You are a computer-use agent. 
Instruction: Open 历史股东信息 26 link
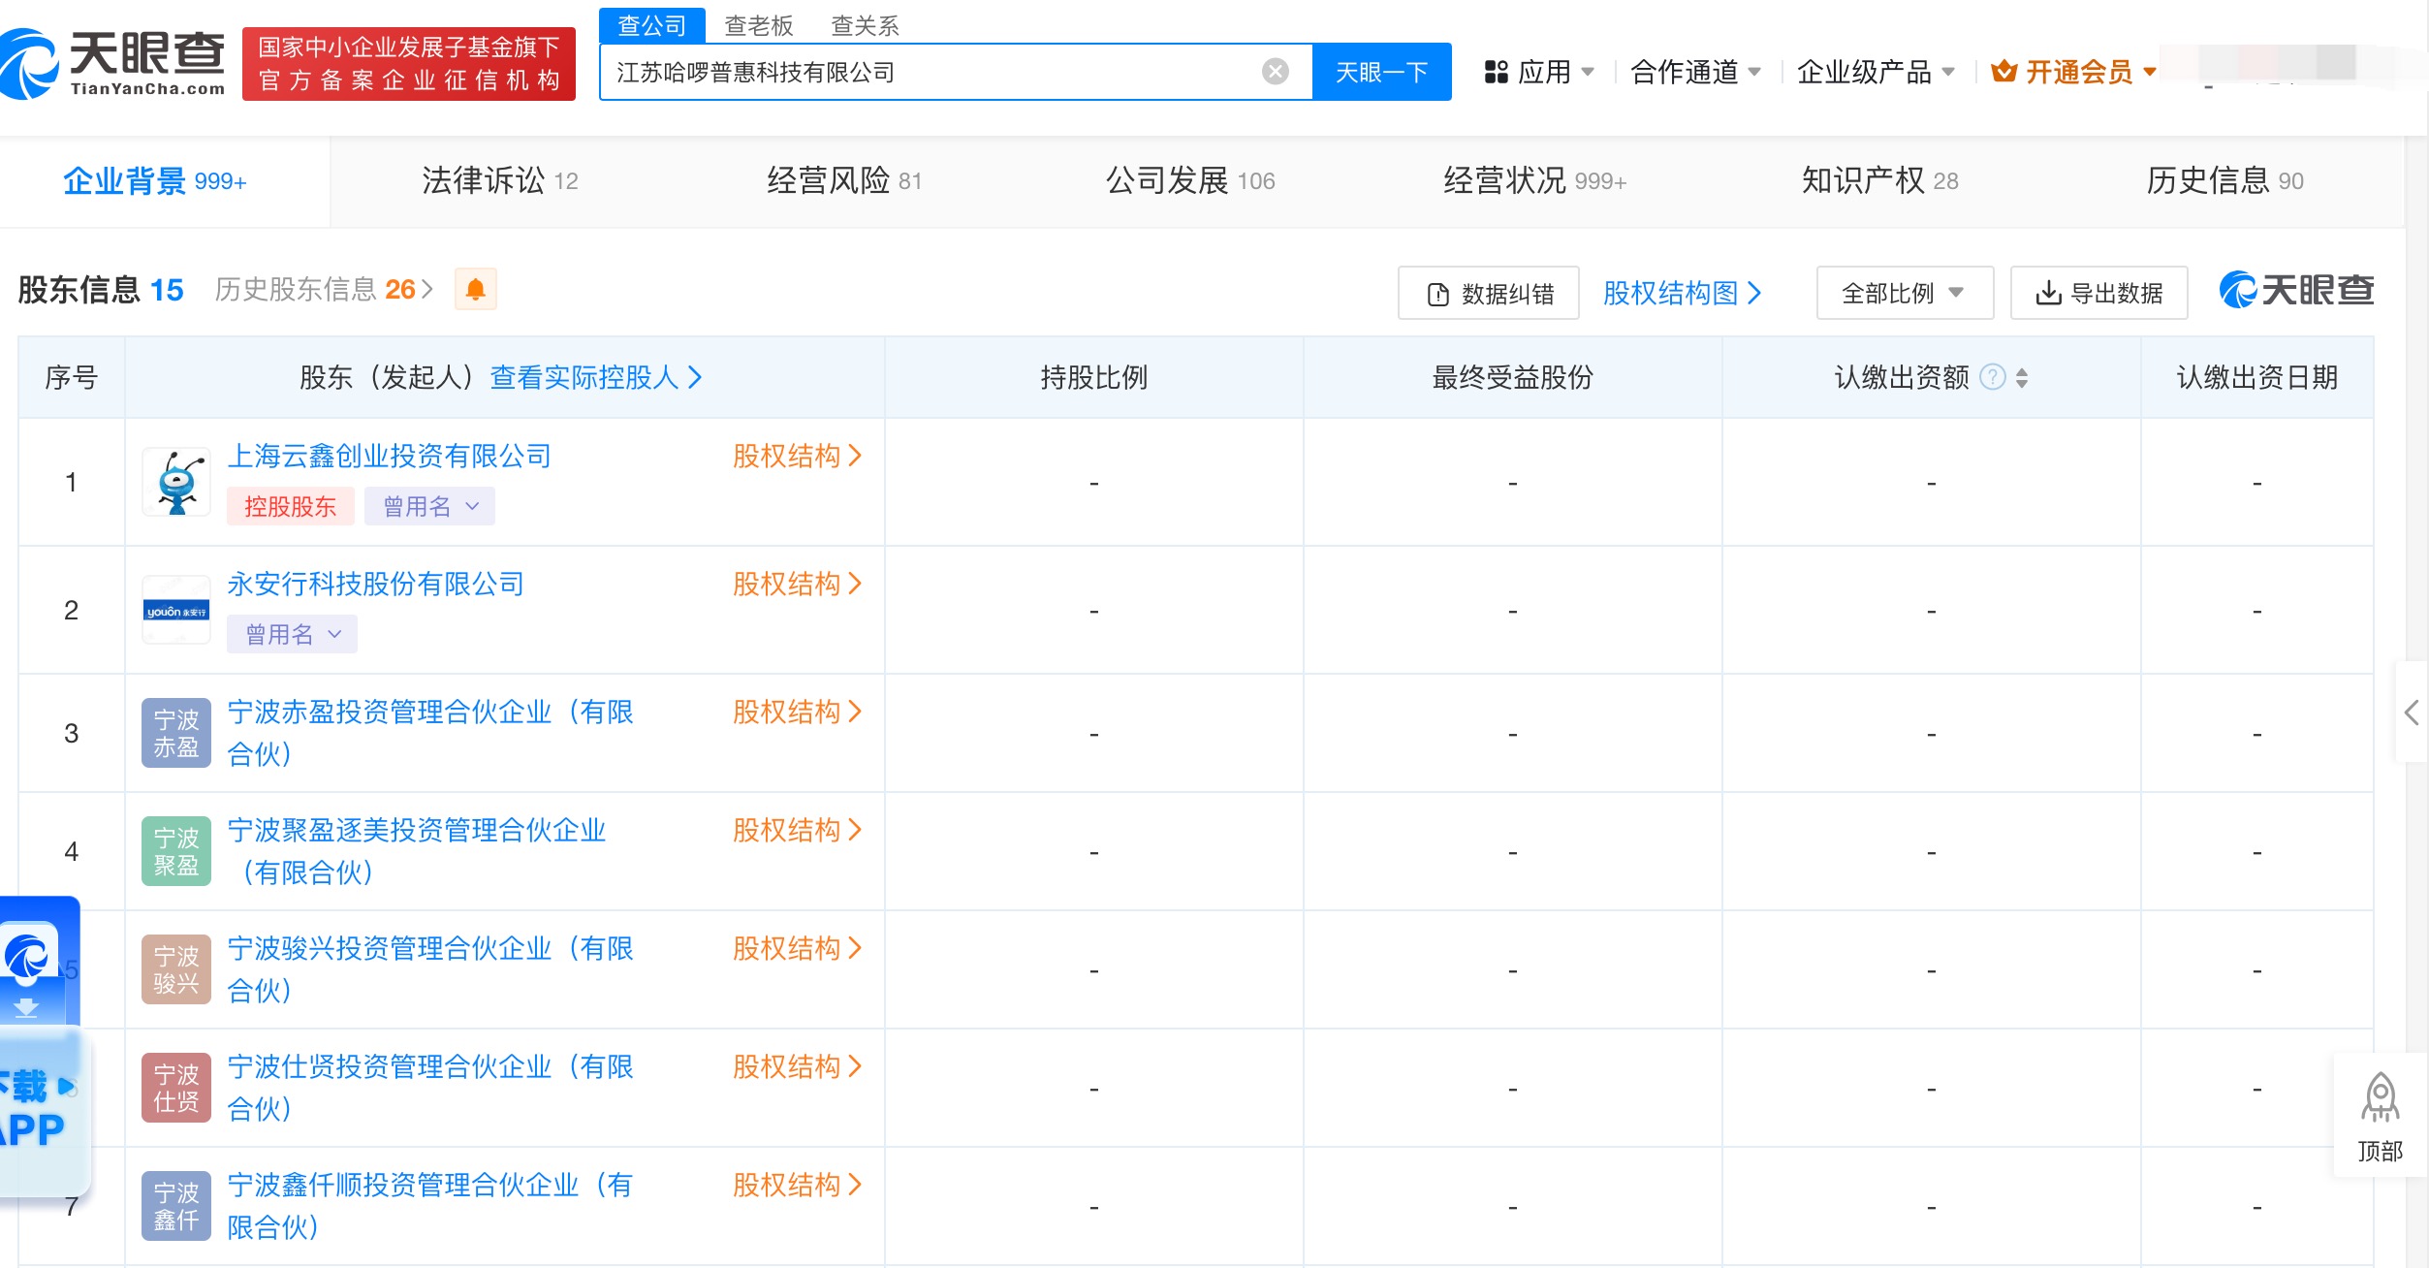324,289
